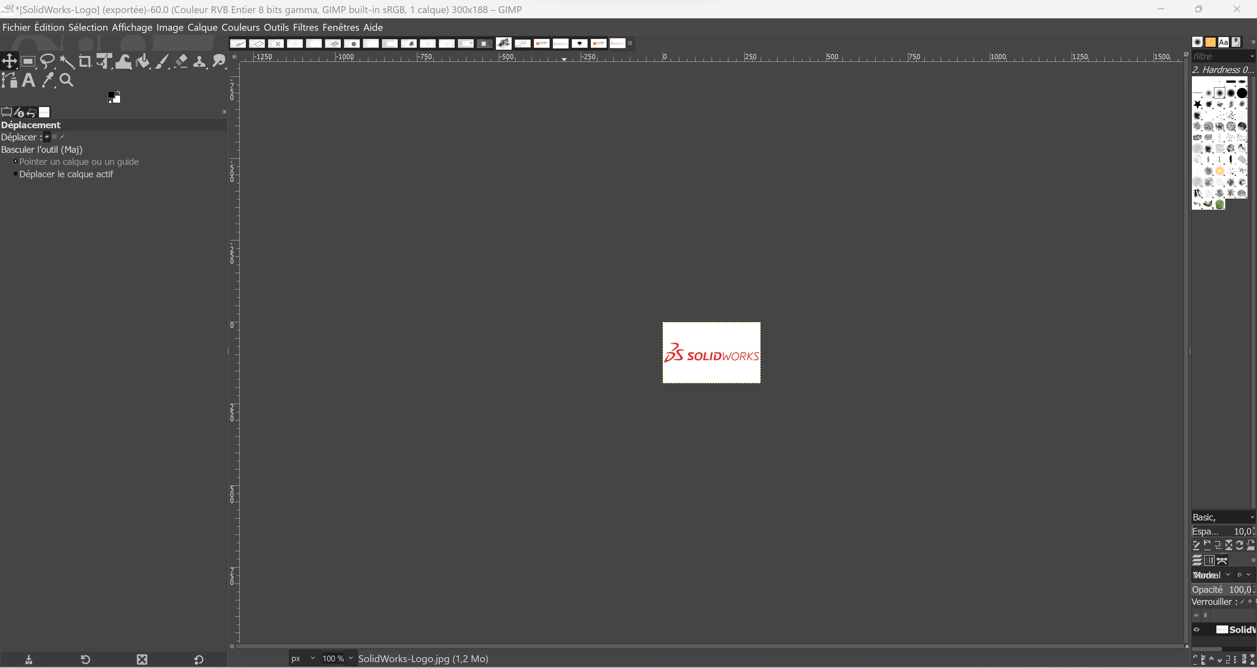The image size is (1257, 668).
Task: Open the Undo History tab
Action: coord(31,113)
